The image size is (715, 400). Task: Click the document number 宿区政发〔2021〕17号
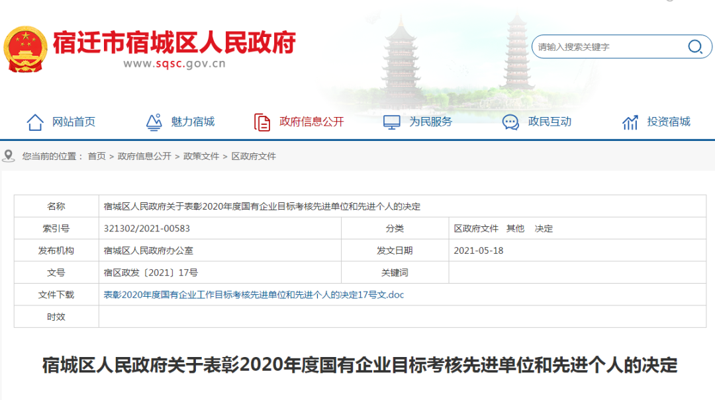point(151,272)
